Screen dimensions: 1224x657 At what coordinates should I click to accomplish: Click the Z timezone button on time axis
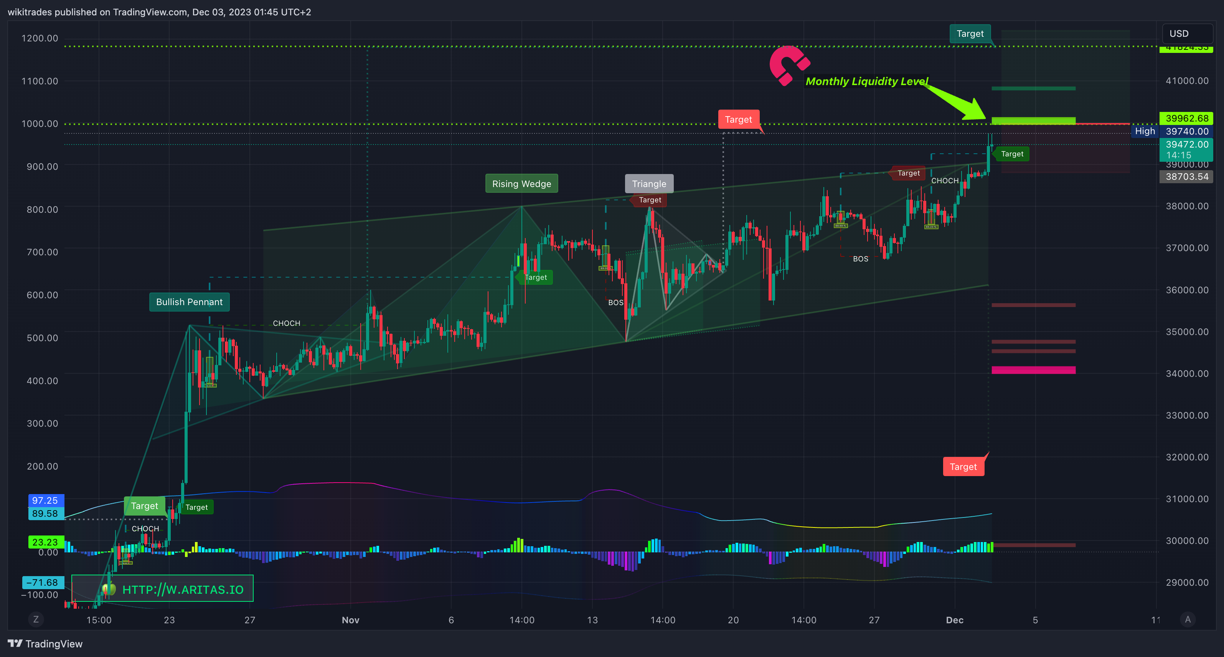click(x=36, y=619)
